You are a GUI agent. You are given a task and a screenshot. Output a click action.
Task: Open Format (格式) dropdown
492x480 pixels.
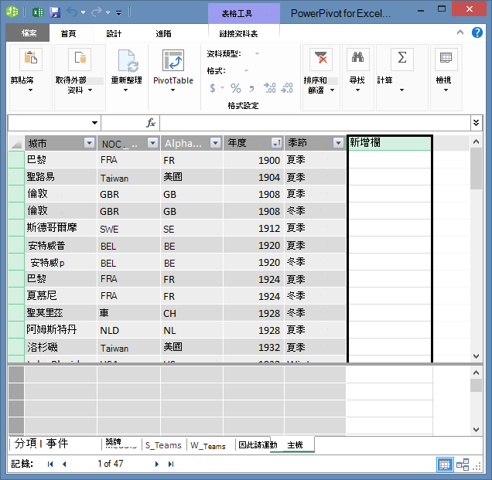click(246, 70)
